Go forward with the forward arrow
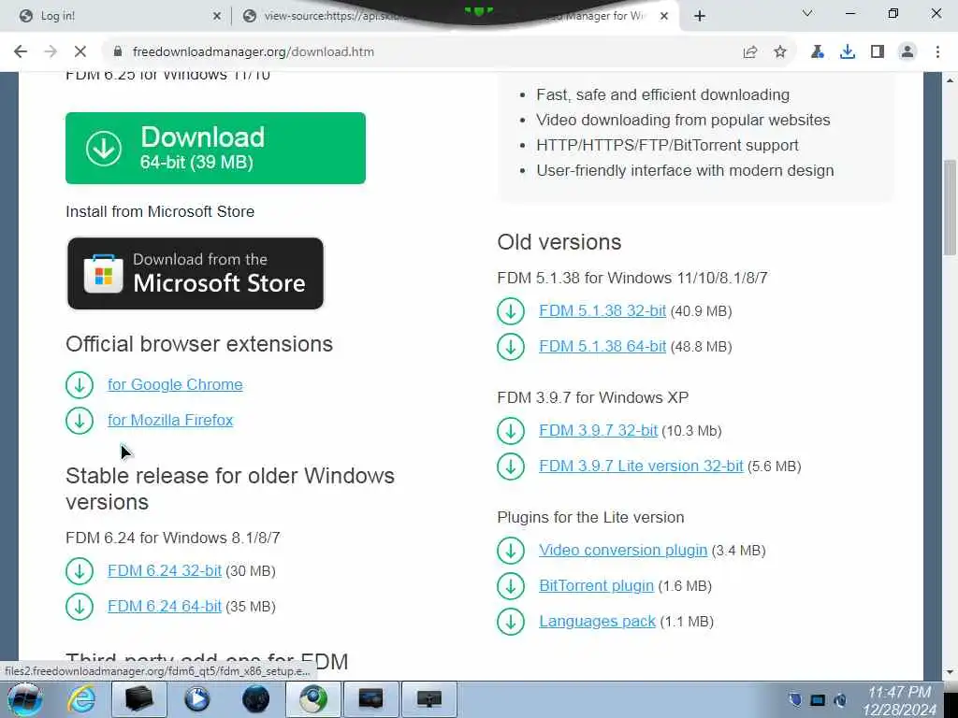The image size is (958, 718). pos(51,52)
